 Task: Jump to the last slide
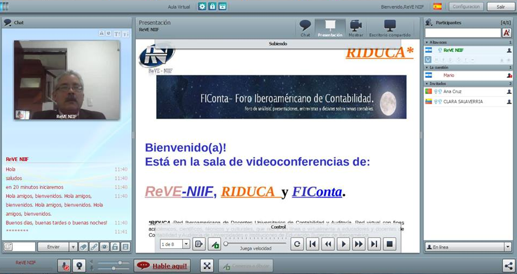[x=374, y=244]
